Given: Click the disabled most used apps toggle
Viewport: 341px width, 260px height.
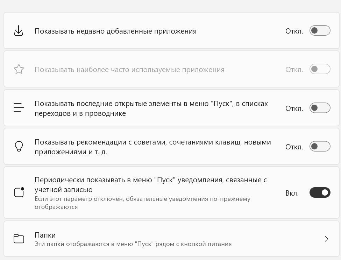Looking at the screenshot, I should click(320, 69).
